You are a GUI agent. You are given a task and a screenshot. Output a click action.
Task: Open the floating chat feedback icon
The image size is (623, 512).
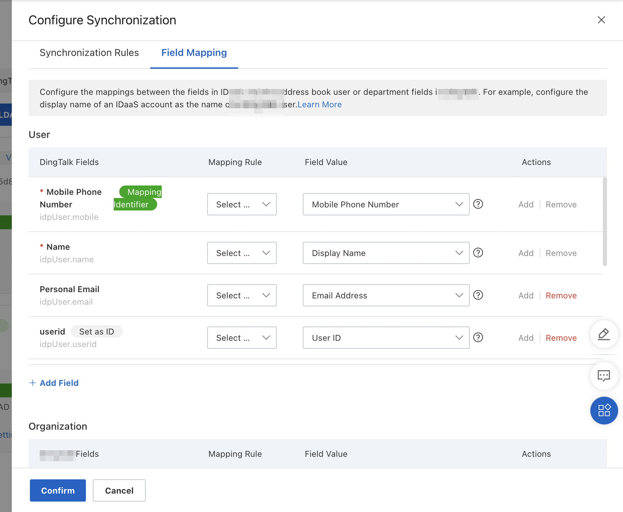point(604,375)
